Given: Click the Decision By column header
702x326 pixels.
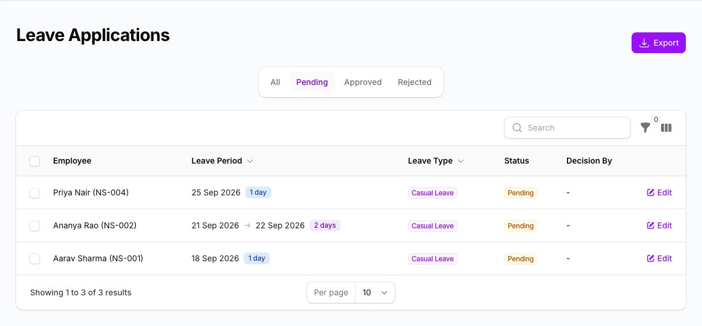Looking at the screenshot, I should [x=589, y=161].
